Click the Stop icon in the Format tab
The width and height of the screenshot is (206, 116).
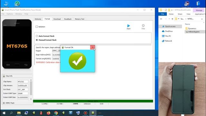pyautogui.click(x=143, y=25)
